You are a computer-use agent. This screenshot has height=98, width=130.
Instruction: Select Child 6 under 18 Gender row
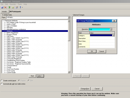[14, 57]
